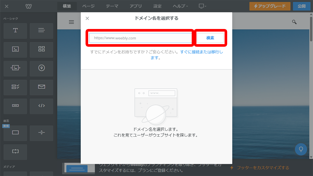Choose the Gallery grid element

41,49
